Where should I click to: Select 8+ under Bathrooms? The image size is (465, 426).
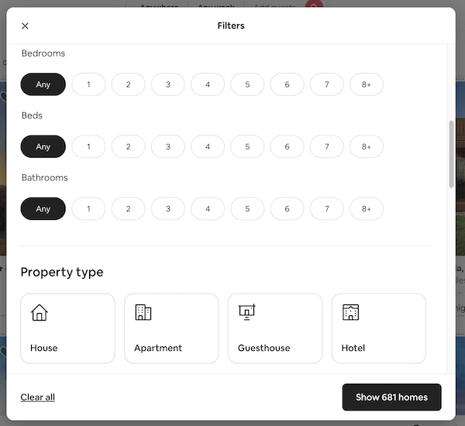point(367,208)
